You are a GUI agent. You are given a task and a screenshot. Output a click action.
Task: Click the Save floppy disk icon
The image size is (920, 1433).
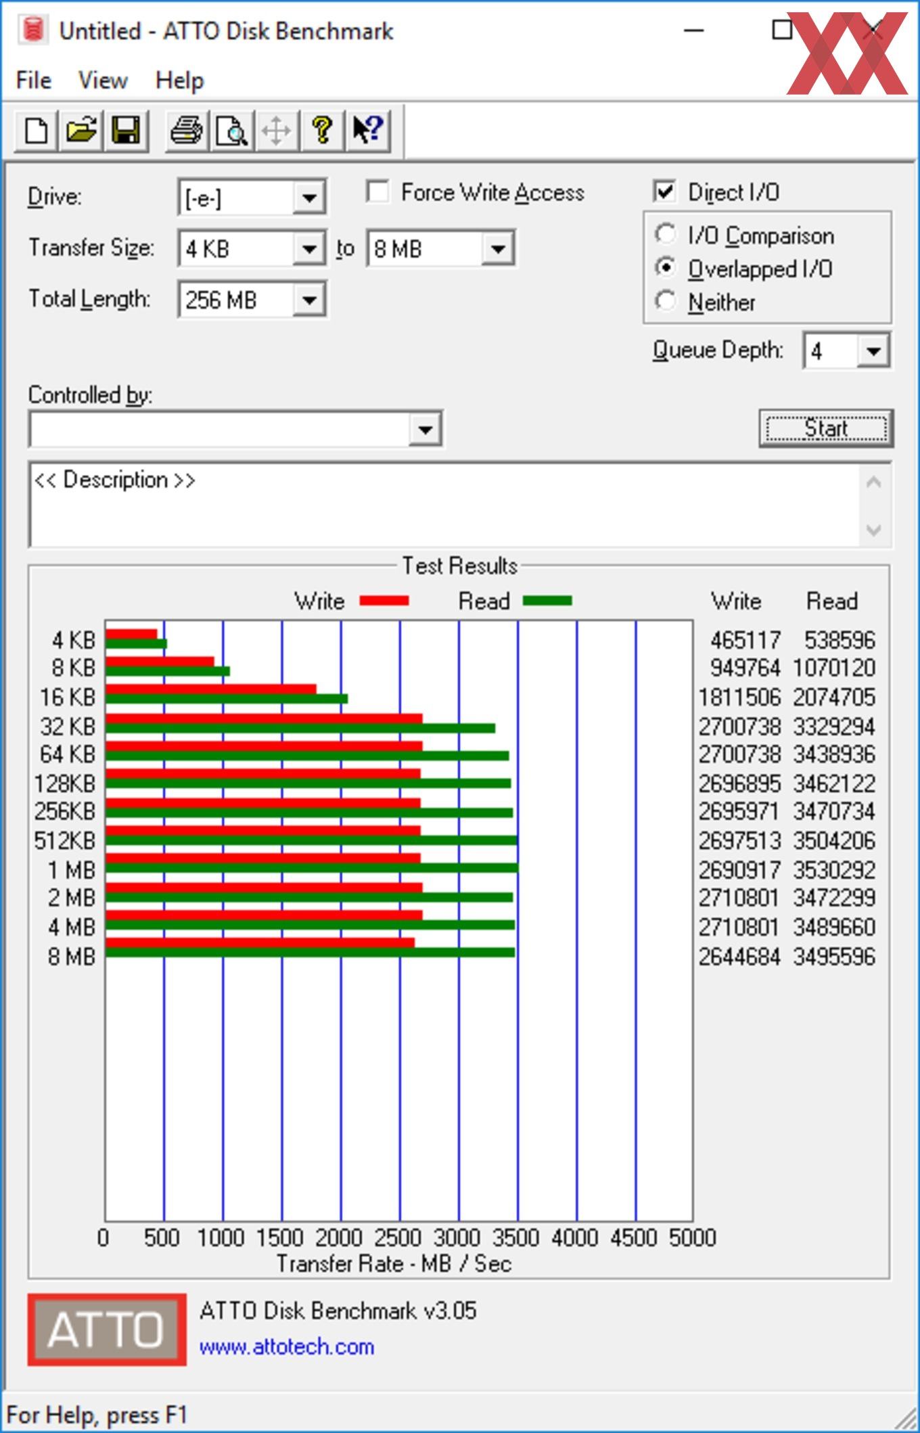pos(126,130)
